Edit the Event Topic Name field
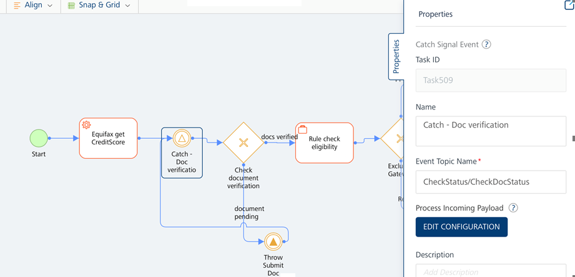 [491, 182]
